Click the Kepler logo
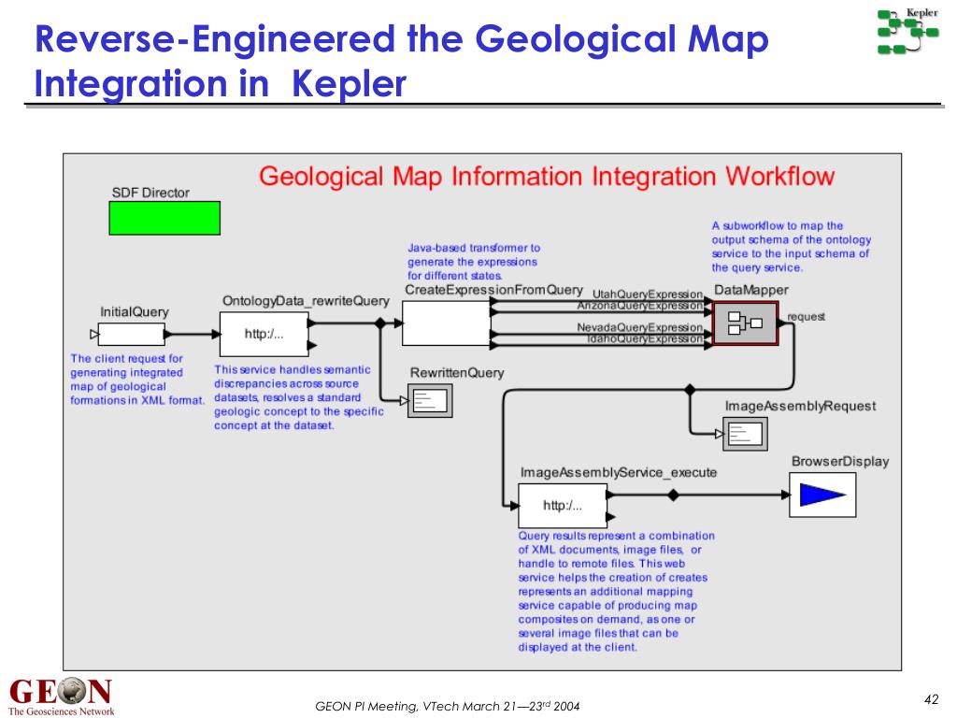Screen dimensions: 957x718 click(907, 31)
